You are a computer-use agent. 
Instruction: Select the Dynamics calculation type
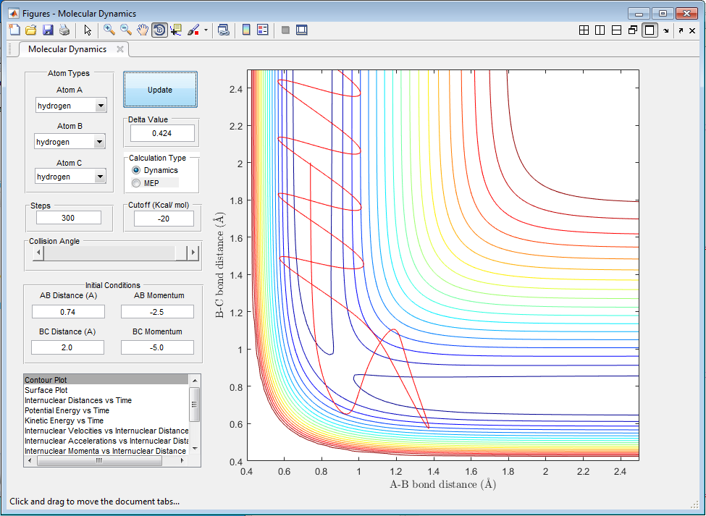click(x=136, y=170)
